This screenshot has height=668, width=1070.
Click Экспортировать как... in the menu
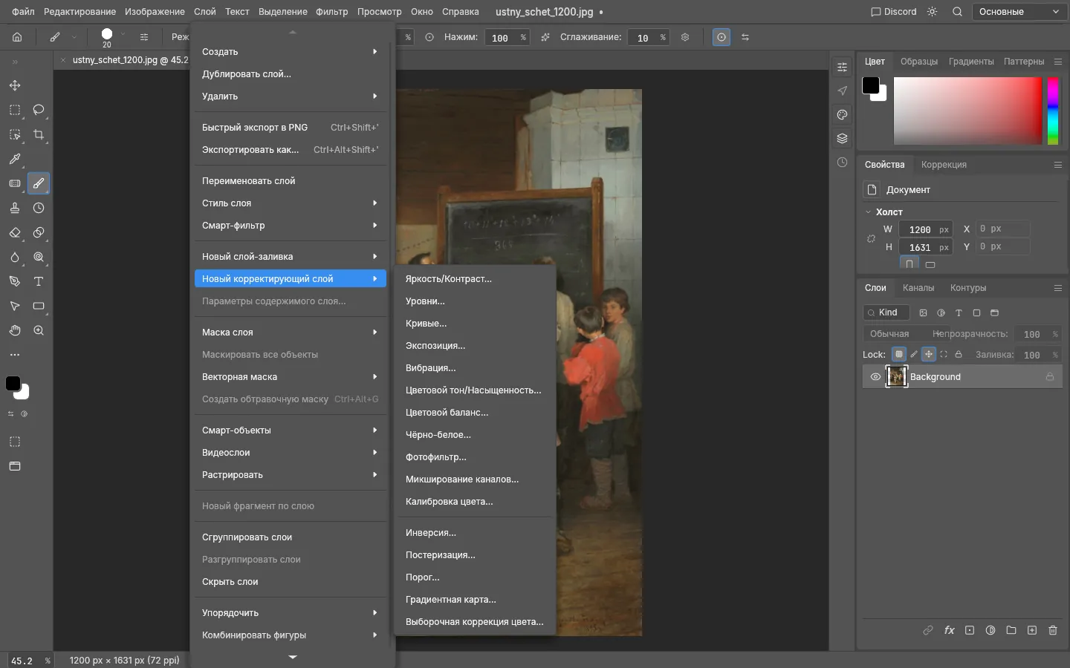pos(291,150)
